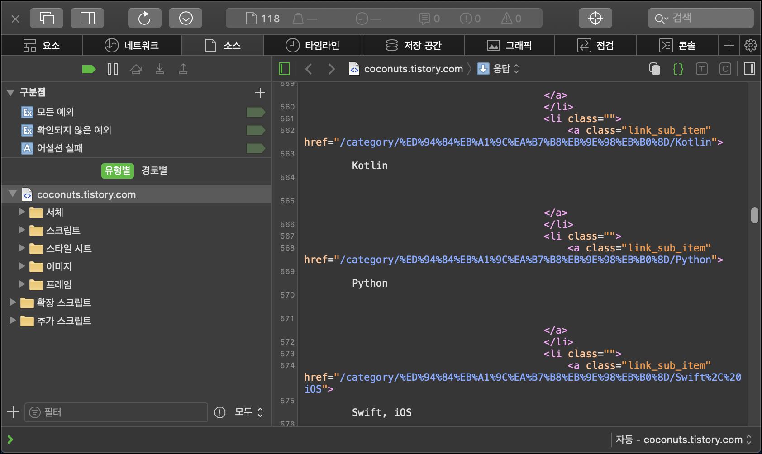
Task: Toggle pretty print with curly braces icon
Action: click(x=678, y=69)
